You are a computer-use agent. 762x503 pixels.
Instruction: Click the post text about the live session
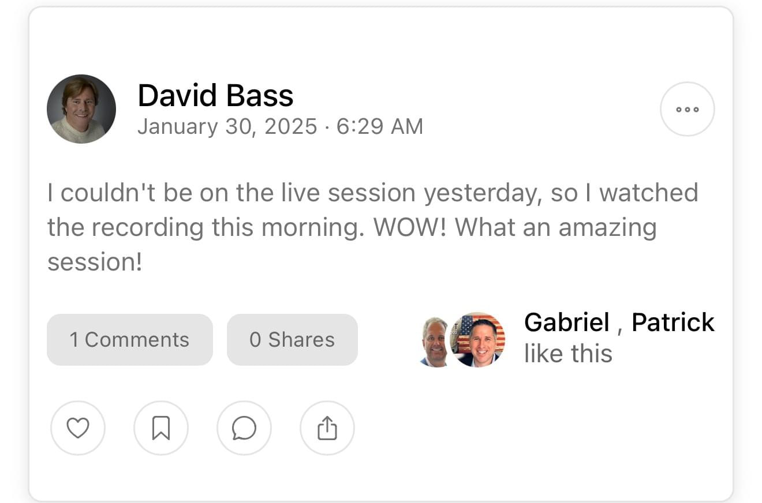tap(372, 193)
